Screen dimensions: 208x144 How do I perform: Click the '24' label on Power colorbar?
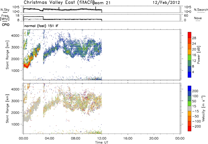[194, 44]
